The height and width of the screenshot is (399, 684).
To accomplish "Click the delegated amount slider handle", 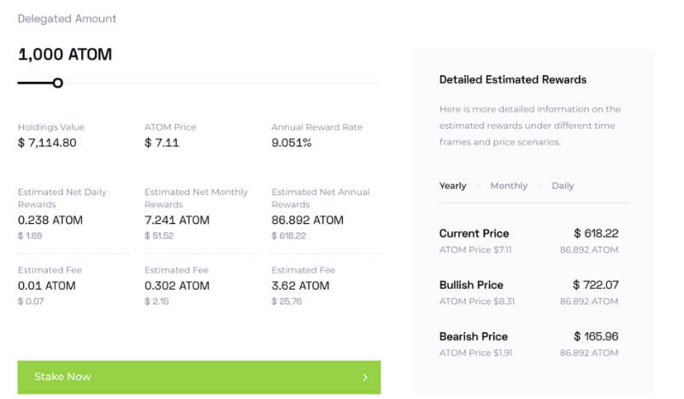I will point(57,83).
